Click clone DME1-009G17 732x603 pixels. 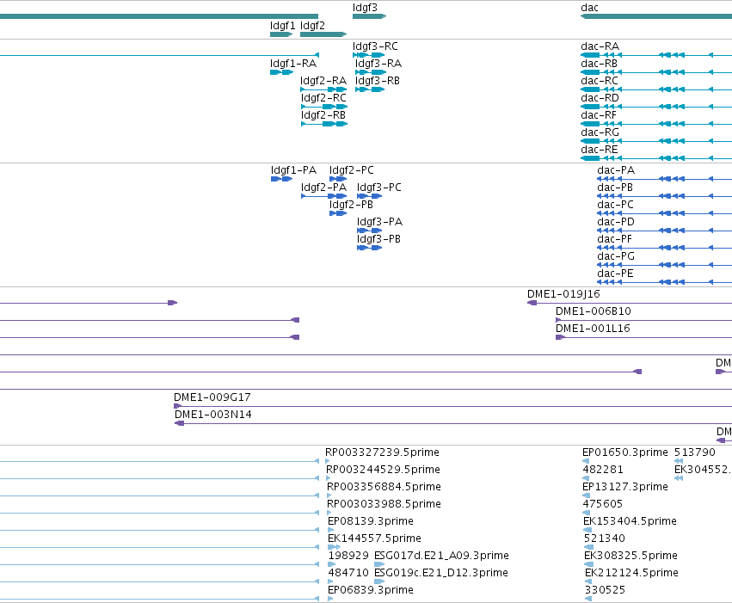pos(212,397)
